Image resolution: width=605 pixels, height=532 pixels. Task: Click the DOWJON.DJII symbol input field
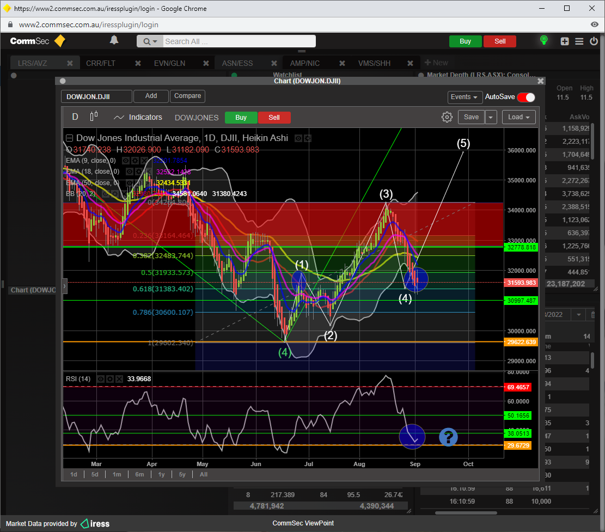click(x=96, y=96)
